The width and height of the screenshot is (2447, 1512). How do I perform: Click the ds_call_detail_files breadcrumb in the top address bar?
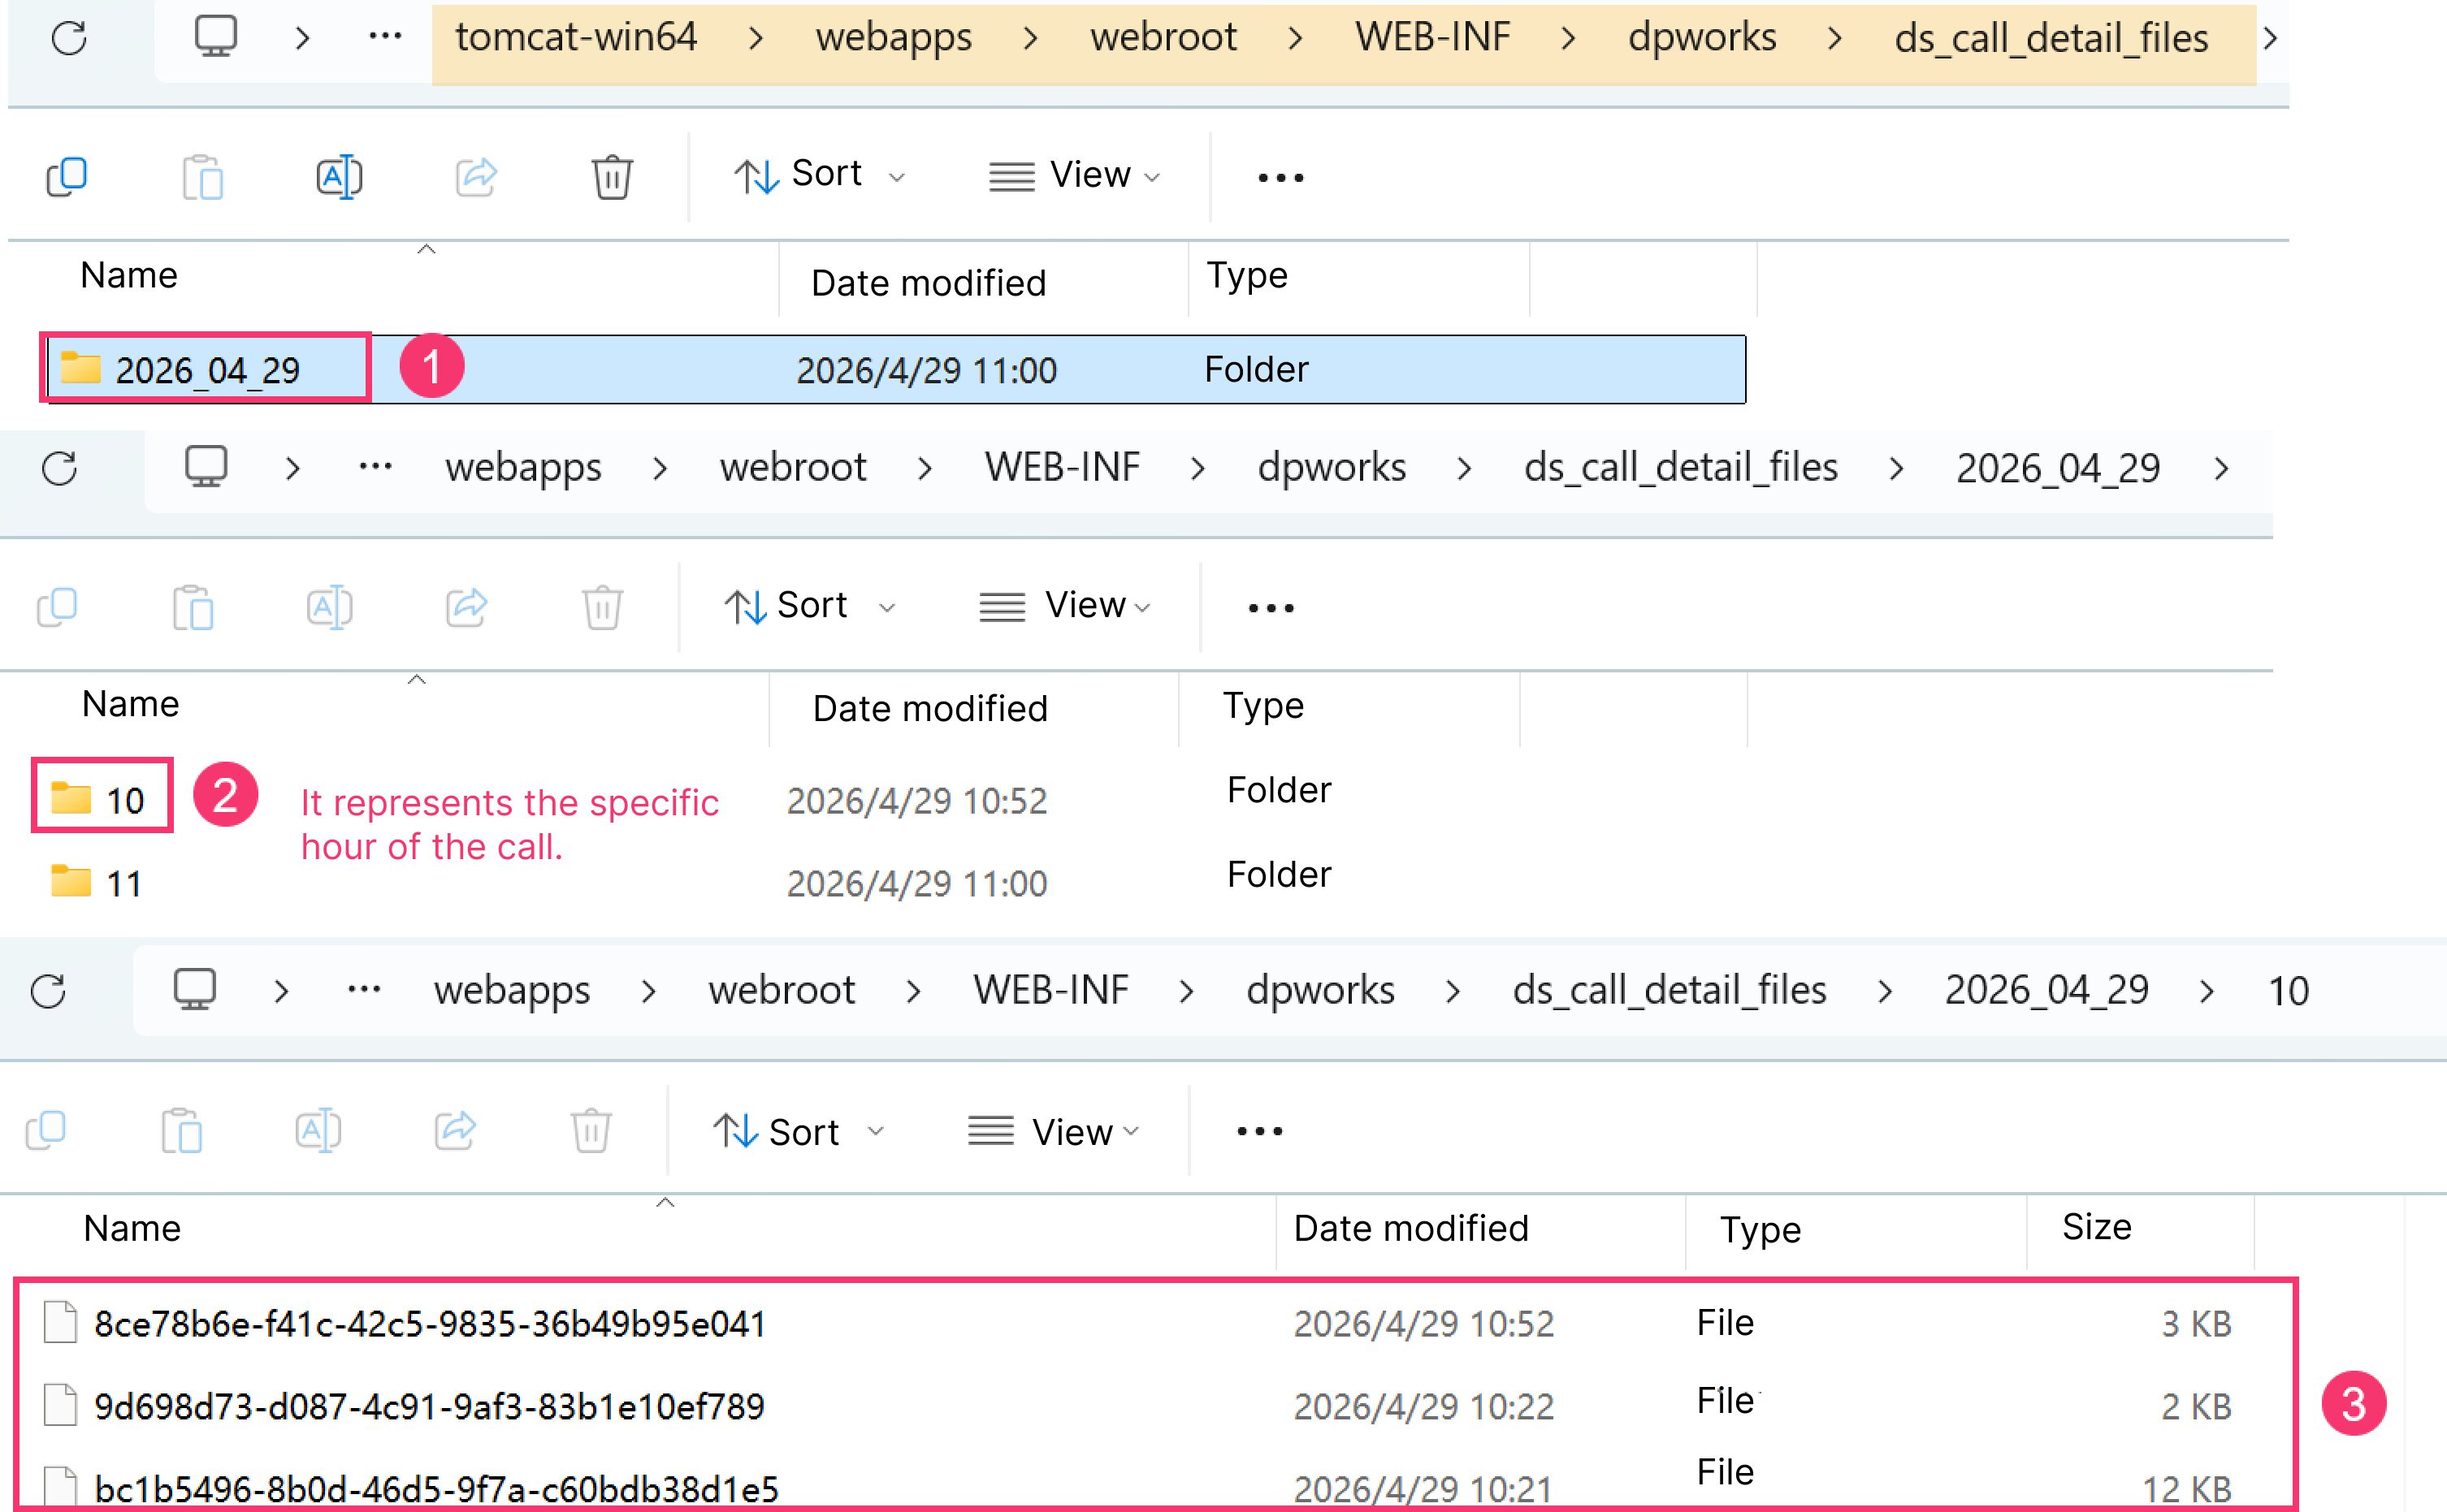coord(2051,38)
